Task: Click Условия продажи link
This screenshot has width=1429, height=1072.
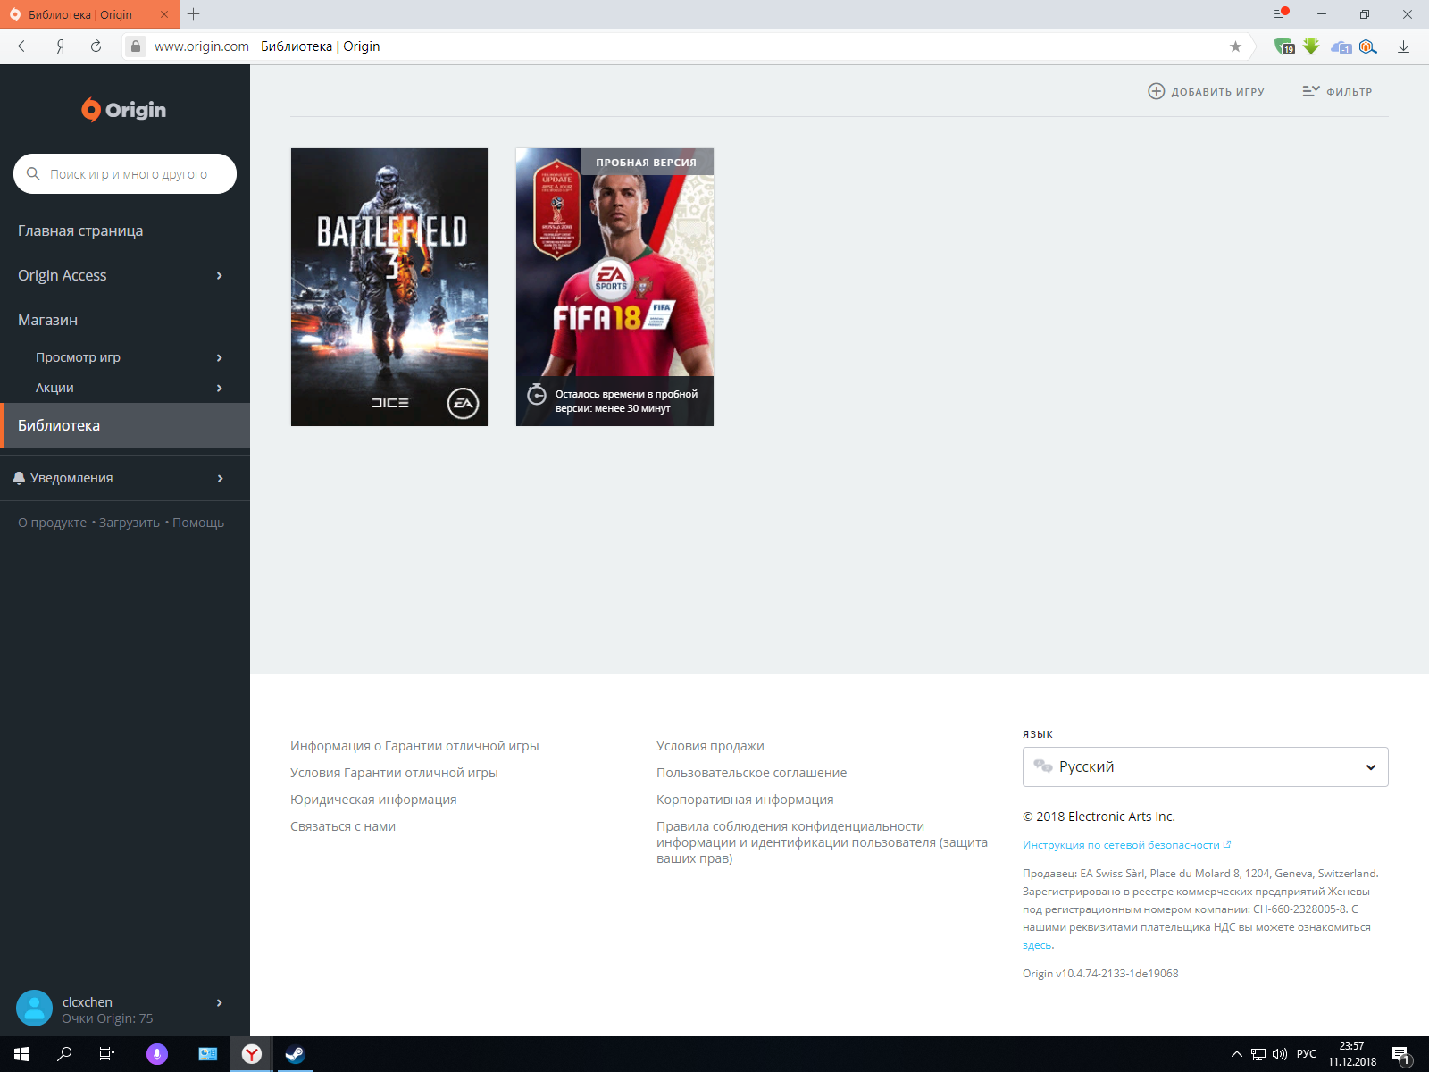Action: click(x=710, y=746)
